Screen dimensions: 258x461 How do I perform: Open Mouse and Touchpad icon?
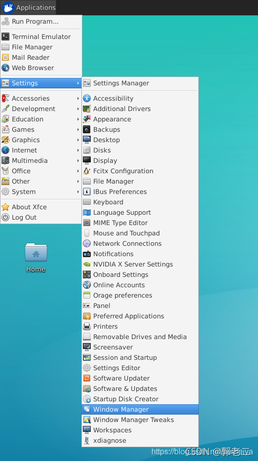coord(87,233)
